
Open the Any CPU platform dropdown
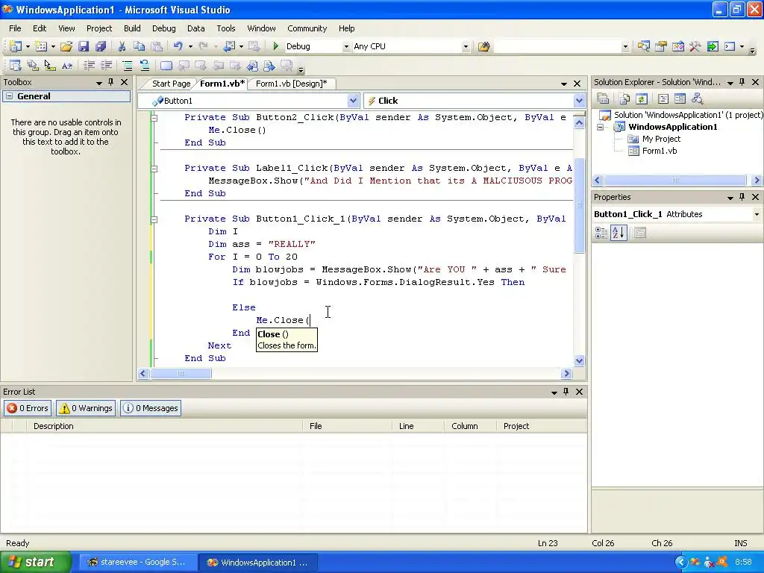click(466, 46)
